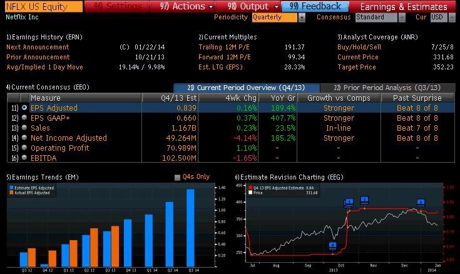
Task: Click the orange Actual EPS Adjusted legend swatch
Action: point(11,193)
